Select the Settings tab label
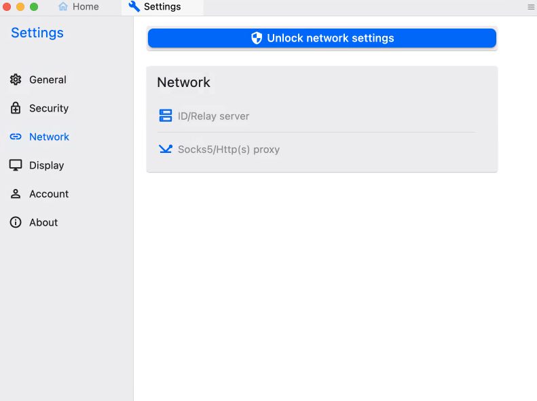537x401 pixels. point(162,7)
